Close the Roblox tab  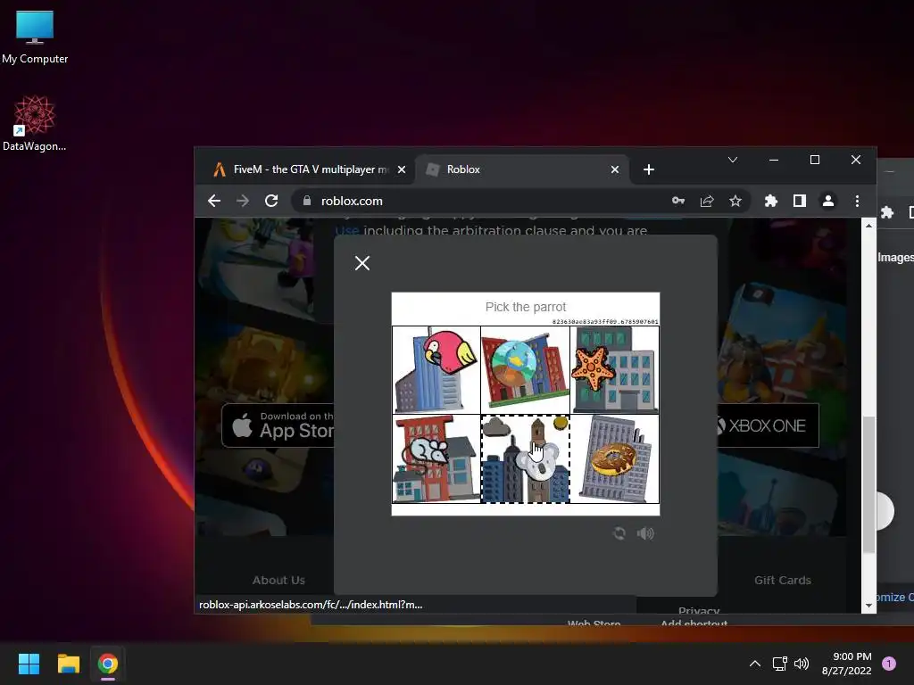coord(615,169)
